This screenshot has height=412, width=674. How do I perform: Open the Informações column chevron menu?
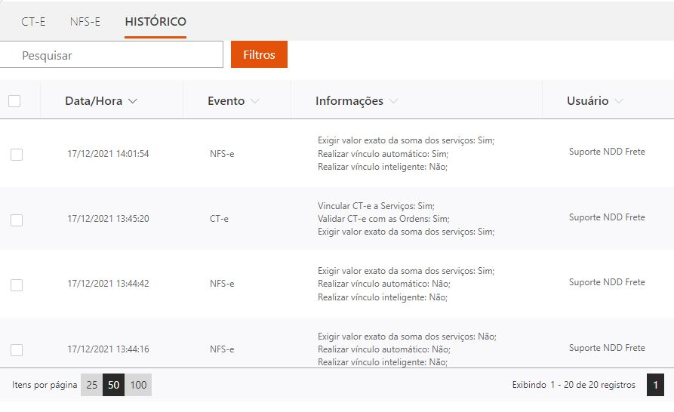pyautogui.click(x=393, y=101)
